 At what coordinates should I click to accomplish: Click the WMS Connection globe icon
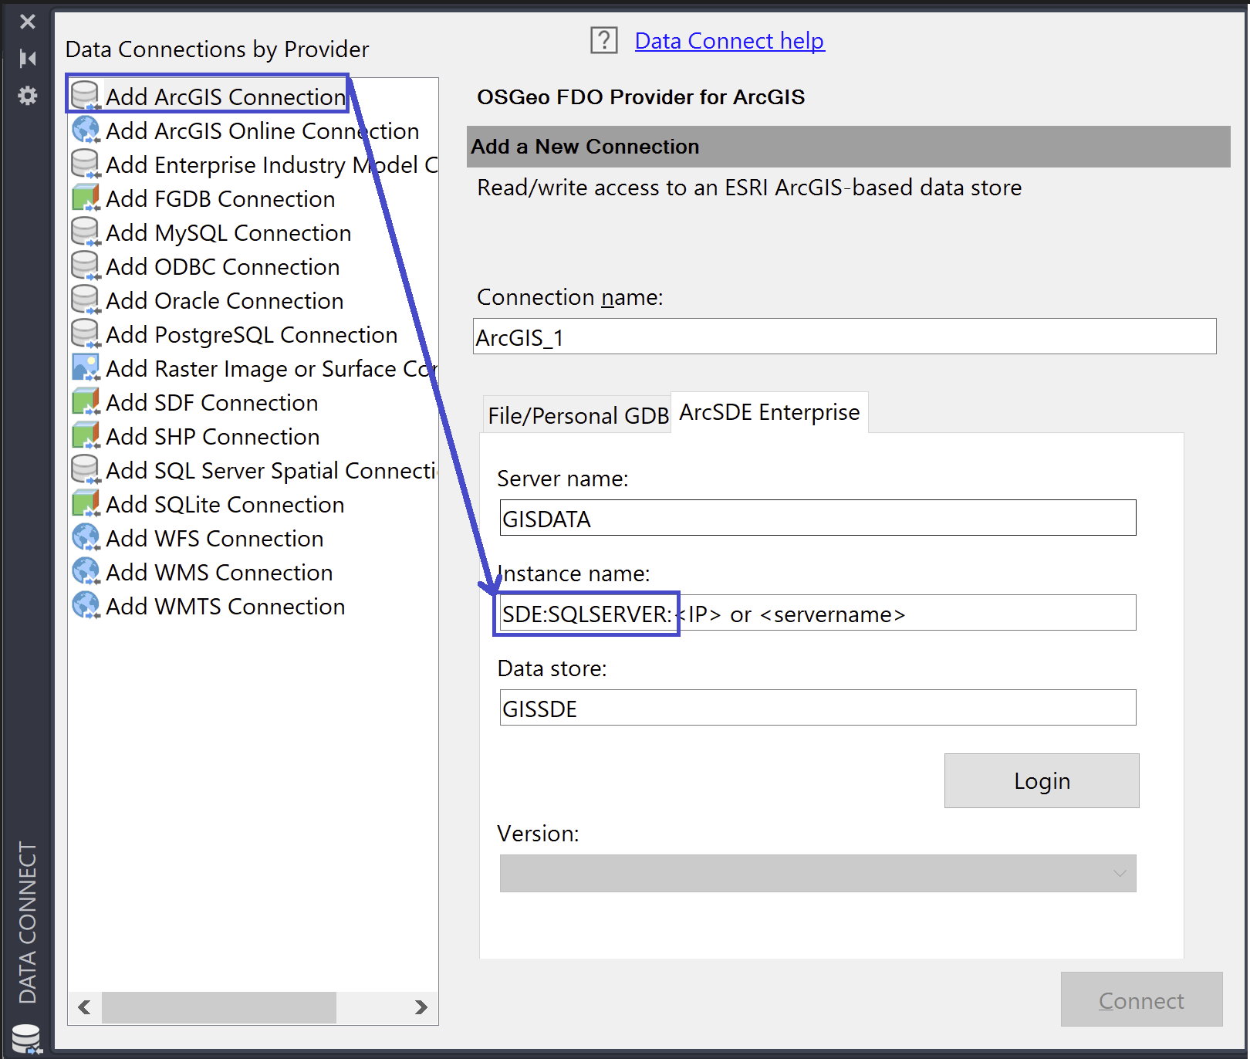pyautogui.click(x=86, y=572)
